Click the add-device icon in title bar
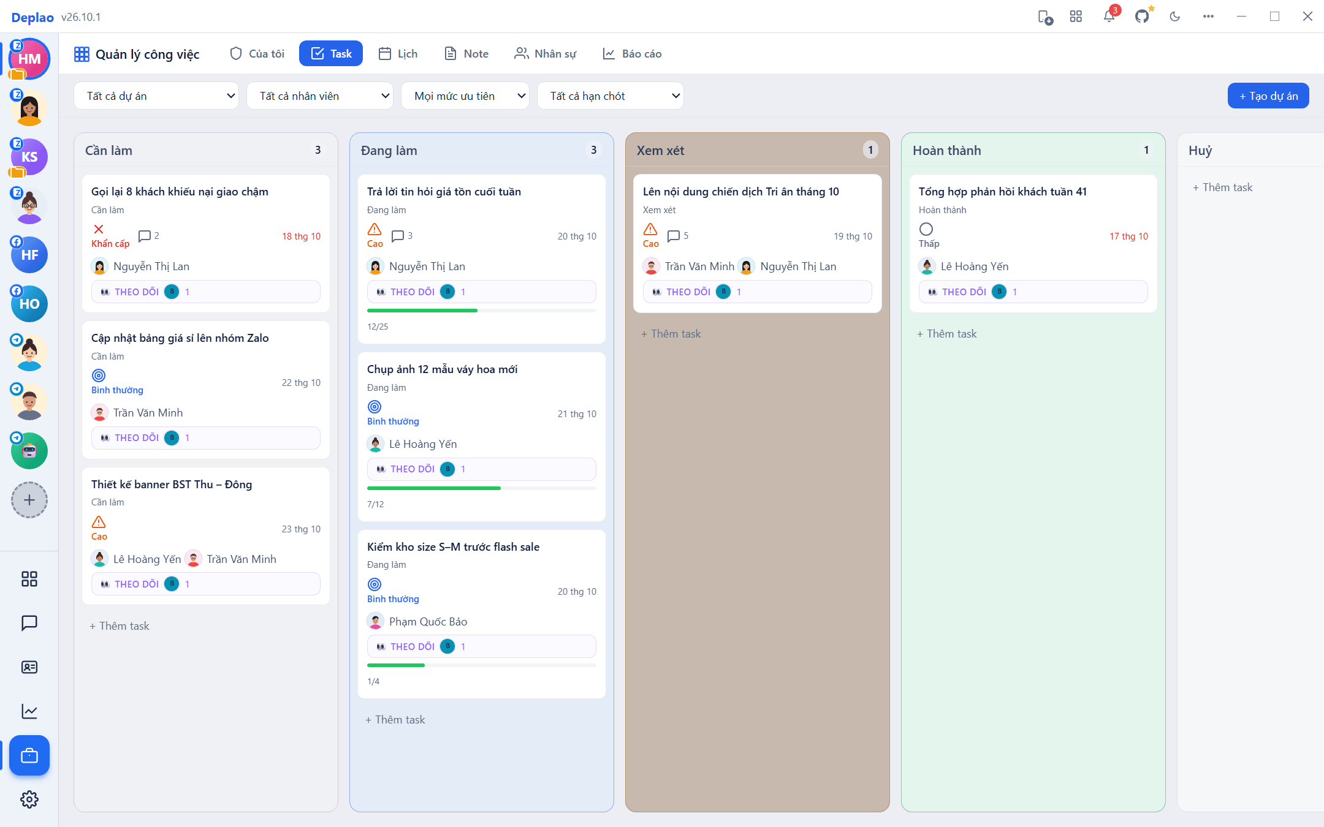The width and height of the screenshot is (1324, 827). click(1045, 17)
